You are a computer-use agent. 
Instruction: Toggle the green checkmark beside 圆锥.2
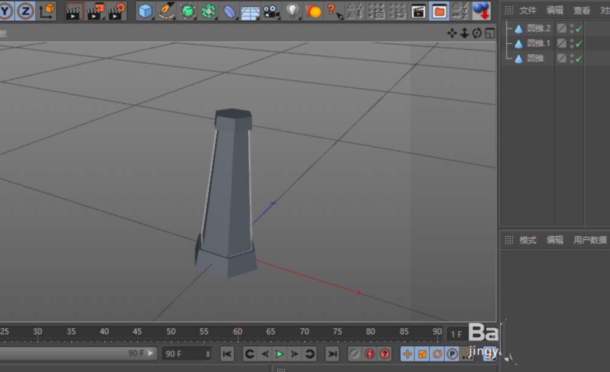pyautogui.click(x=579, y=28)
